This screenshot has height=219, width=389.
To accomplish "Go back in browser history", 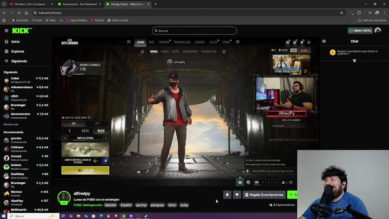I will point(4,13).
